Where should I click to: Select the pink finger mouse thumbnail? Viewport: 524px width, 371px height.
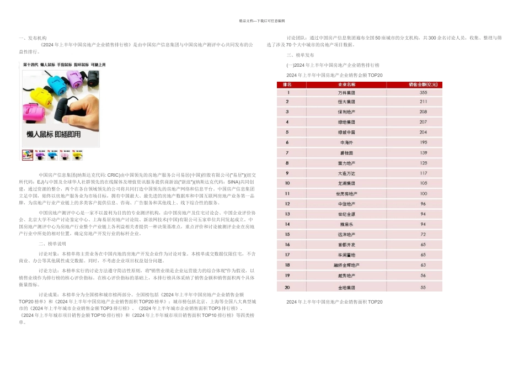pyautogui.click(x=65, y=155)
